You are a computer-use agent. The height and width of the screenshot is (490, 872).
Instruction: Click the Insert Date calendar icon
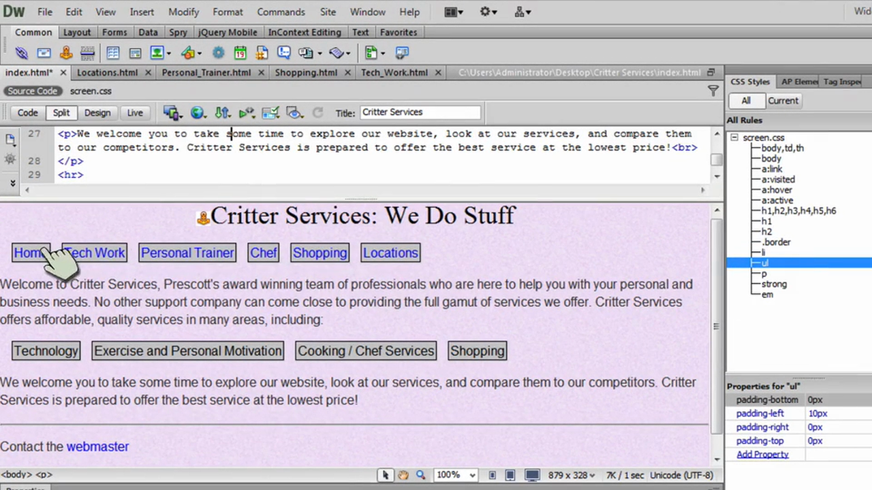coord(240,53)
